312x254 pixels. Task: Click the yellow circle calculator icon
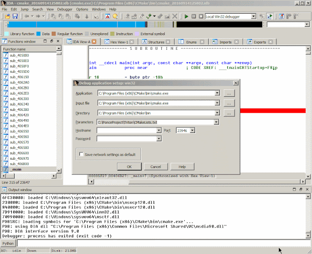click(x=115, y=16)
